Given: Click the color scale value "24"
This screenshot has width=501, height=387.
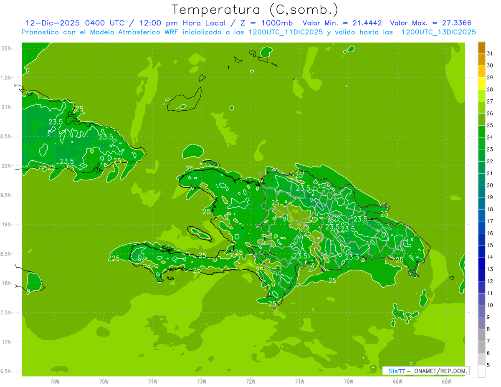Looking at the screenshot, I should point(490,137).
